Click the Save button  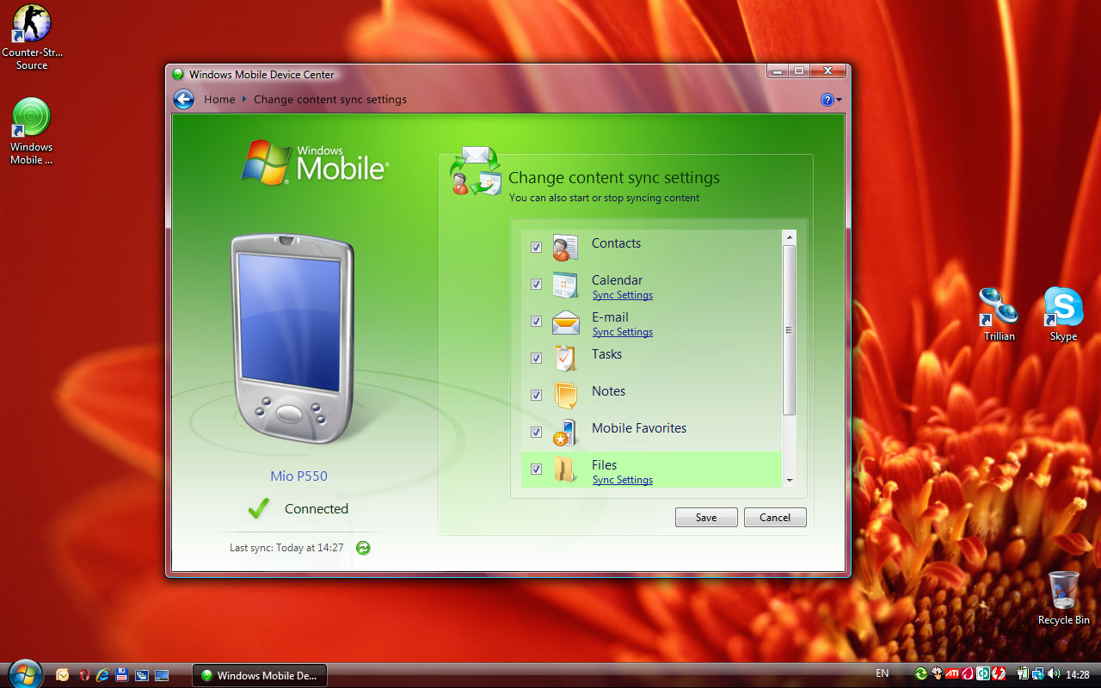(706, 517)
